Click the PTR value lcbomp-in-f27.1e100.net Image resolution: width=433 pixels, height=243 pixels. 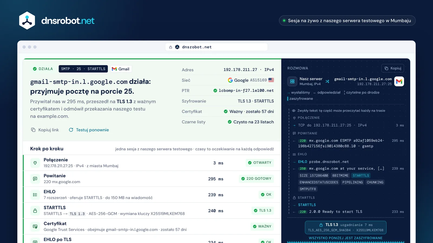click(246, 90)
